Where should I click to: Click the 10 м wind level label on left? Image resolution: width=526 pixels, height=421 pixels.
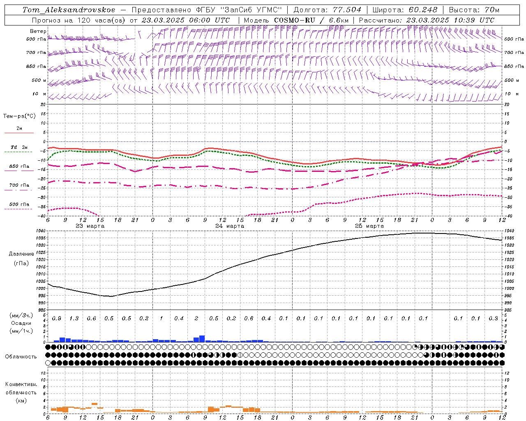[x=39, y=94]
